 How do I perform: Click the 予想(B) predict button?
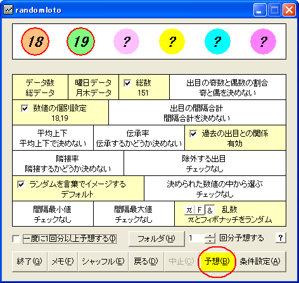[217, 261]
